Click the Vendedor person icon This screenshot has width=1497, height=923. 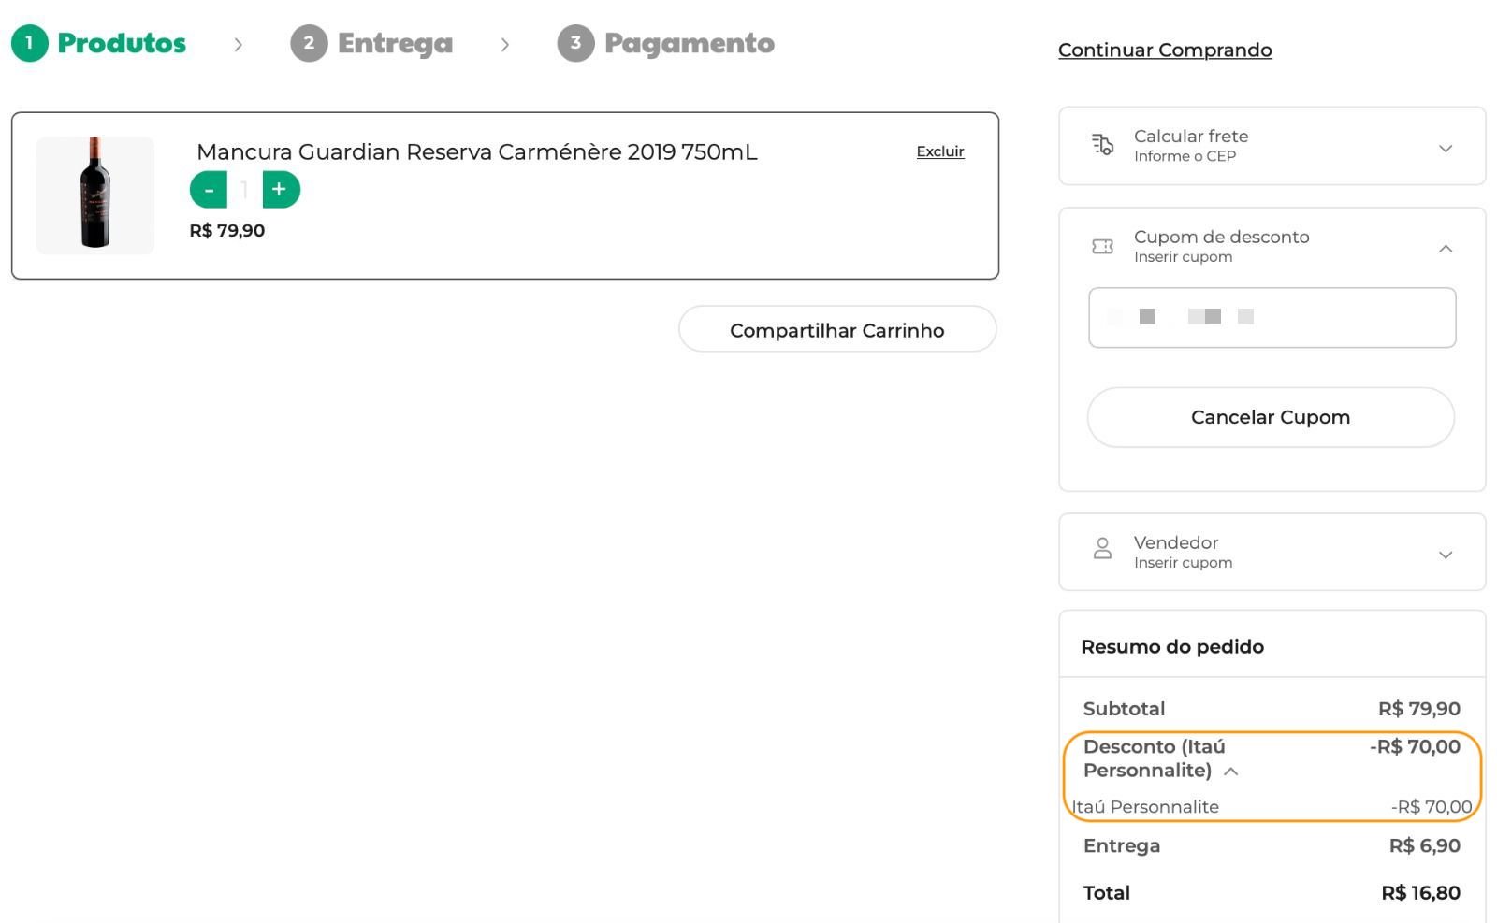click(x=1103, y=548)
